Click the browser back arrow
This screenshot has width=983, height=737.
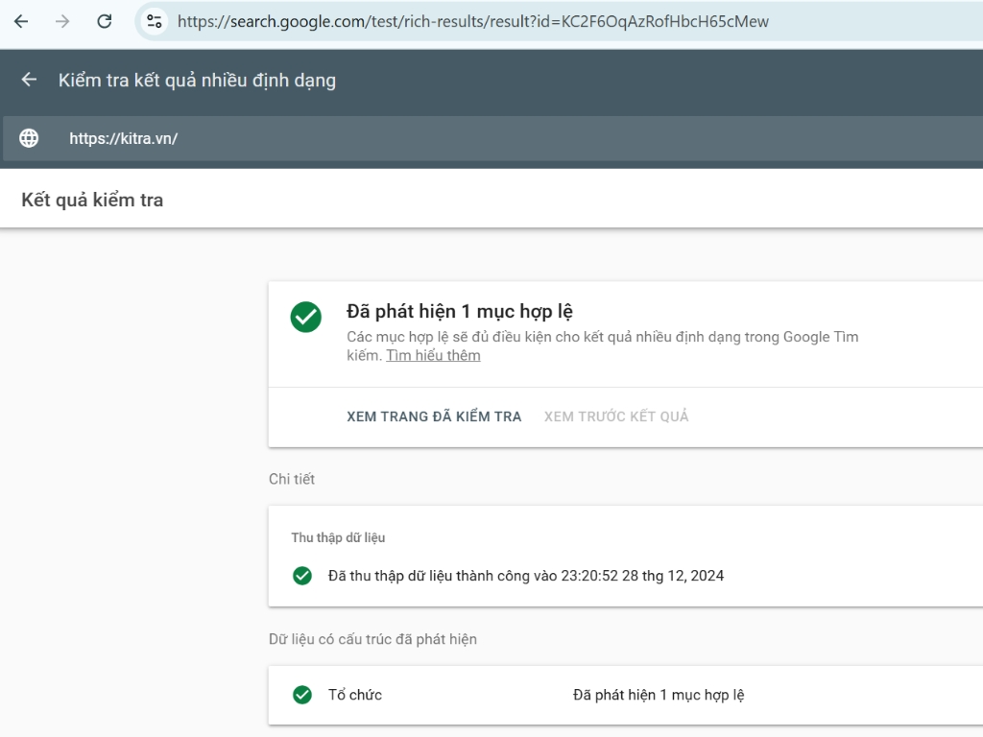[x=21, y=21]
